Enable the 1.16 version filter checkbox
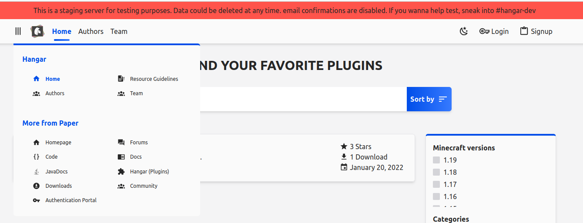 (x=436, y=196)
